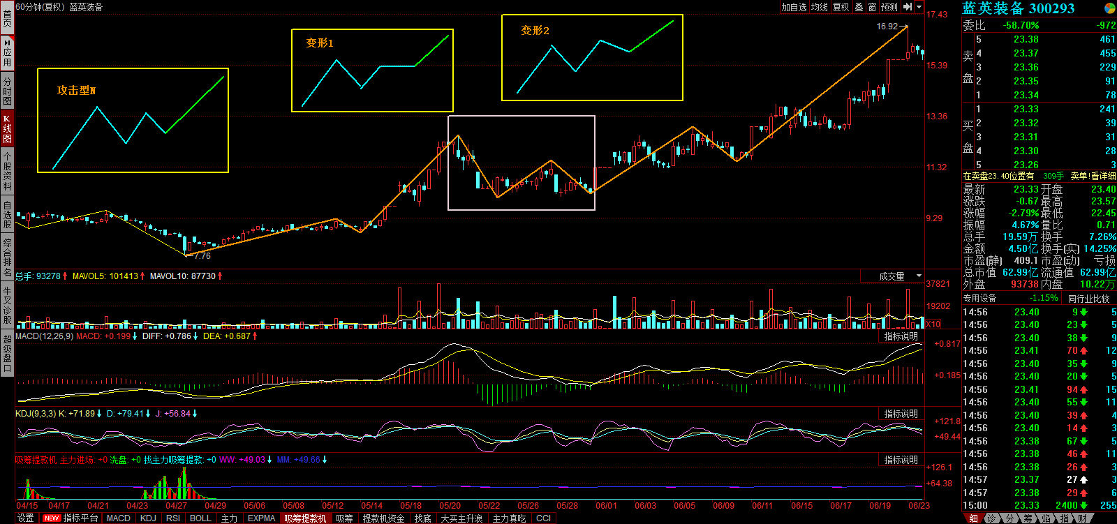Image resolution: width=1117 pixels, height=524 pixels.
Task: Click the 15:00 trade row with 2400 volume
Action: 1040,505
